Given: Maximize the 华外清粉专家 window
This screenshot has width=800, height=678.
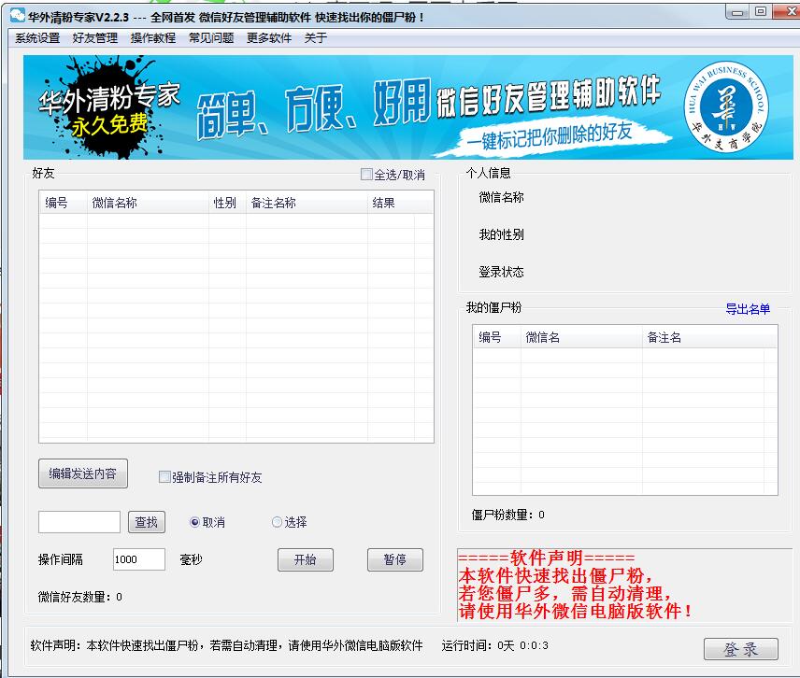Looking at the screenshot, I should point(761,12).
